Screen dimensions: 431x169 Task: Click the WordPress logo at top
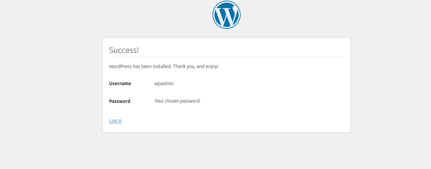point(227,15)
